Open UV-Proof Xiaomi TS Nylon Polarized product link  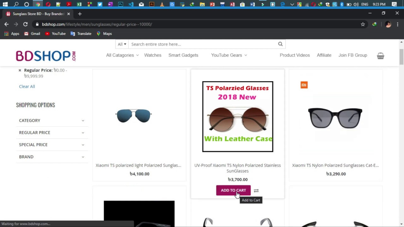pyautogui.click(x=238, y=168)
